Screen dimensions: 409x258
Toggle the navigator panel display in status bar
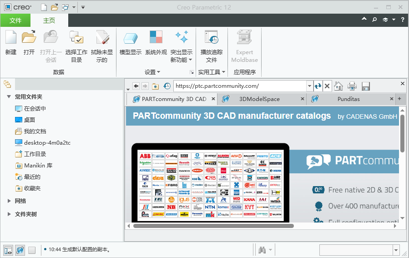click(8, 250)
